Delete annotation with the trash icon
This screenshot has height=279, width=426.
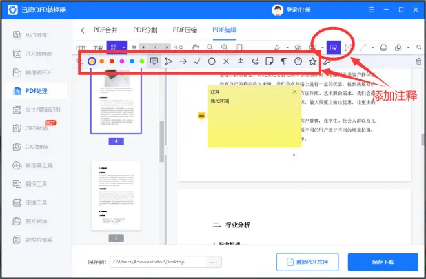[x=419, y=61]
